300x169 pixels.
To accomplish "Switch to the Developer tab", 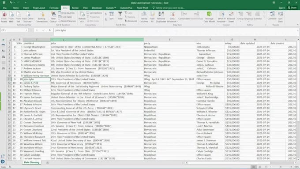I will (97, 8).
